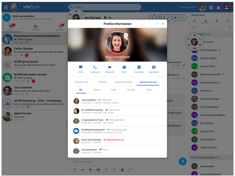This screenshot has width=235, height=176.
Task: Open ACME group board conversation
Action: (35, 65)
